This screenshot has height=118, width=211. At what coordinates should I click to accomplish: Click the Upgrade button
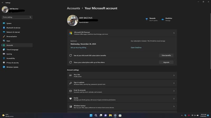click(x=166, y=62)
